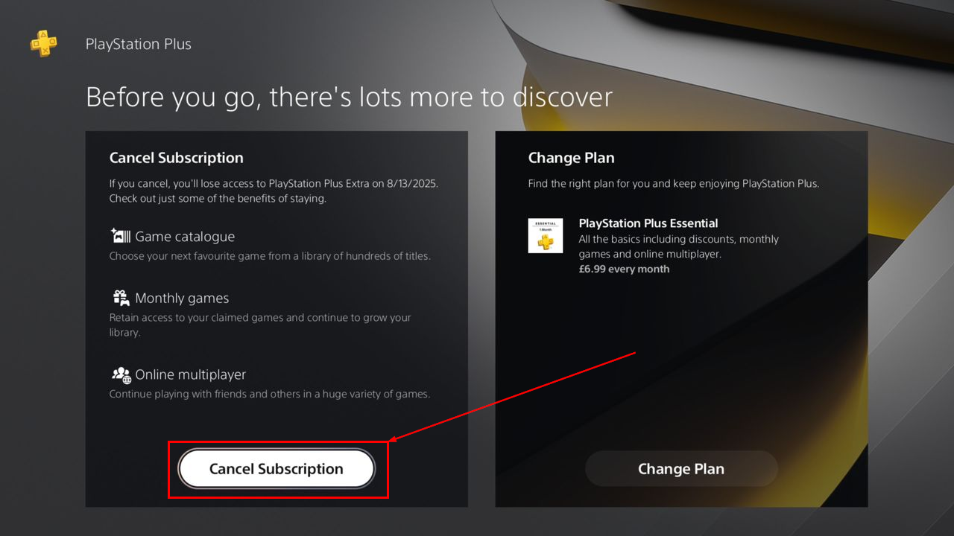954x536 pixels.
Task: Click the 'Game catalogue' label
Action: [185, 237]
